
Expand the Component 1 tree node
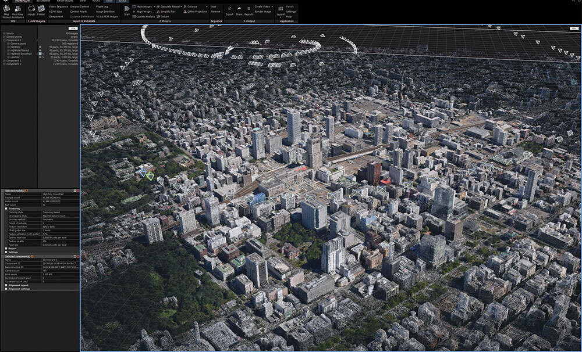point(4,60)
